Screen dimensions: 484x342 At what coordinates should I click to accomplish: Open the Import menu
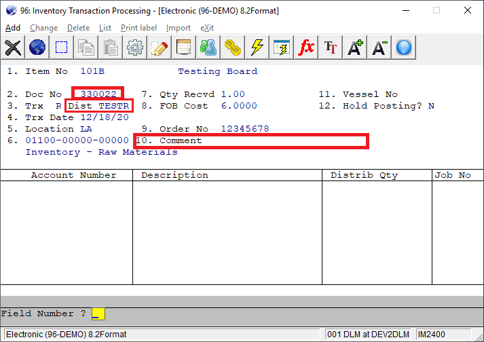pos(178,28)
